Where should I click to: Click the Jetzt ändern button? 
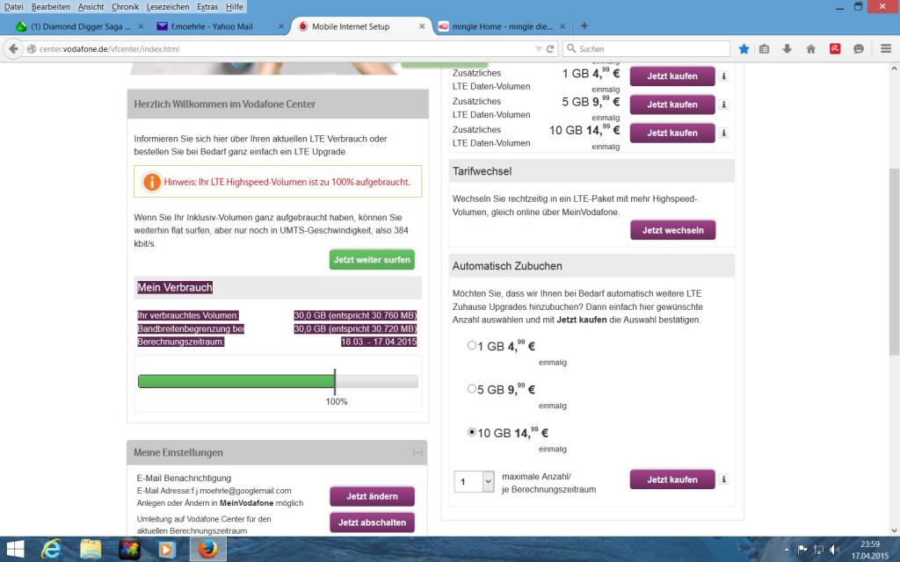372,496
